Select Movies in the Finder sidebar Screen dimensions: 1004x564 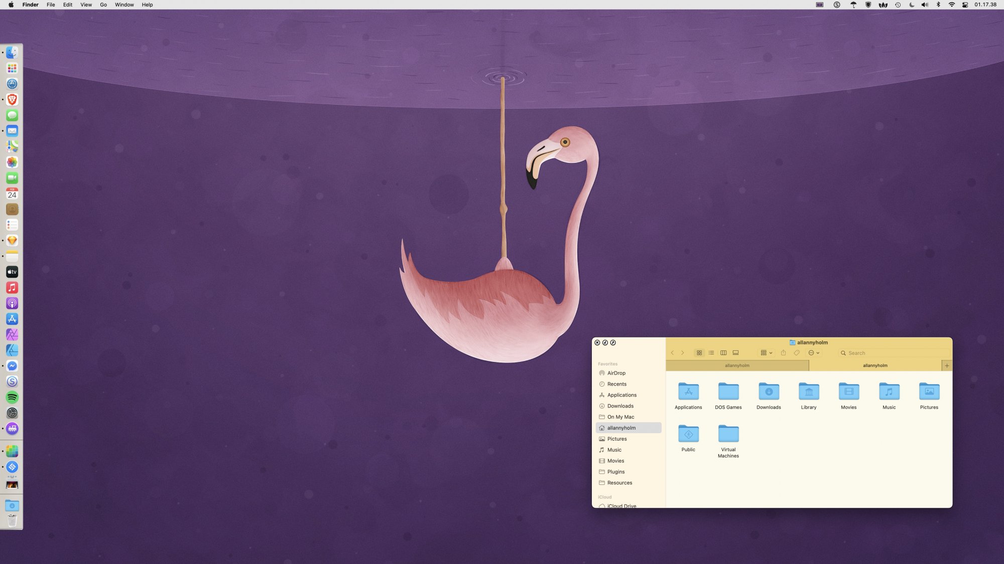click(629, 461)
